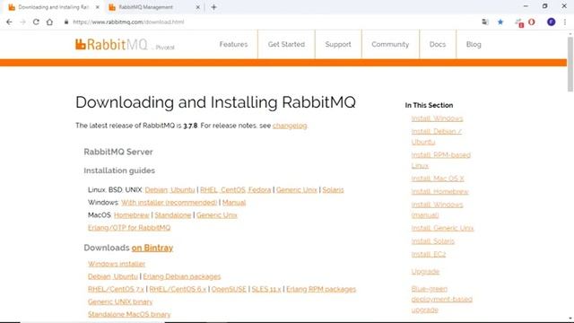This screenshot has width=574, height=323.
Task: Open the Standalone MacOS link
Action: (173, 215)
